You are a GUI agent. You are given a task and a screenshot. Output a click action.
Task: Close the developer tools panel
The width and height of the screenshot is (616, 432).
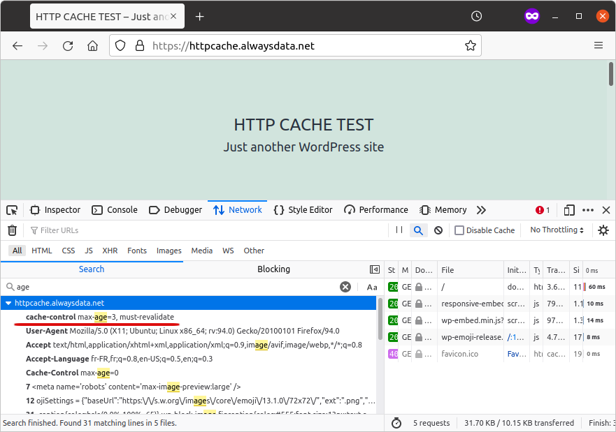pos(606,210)
